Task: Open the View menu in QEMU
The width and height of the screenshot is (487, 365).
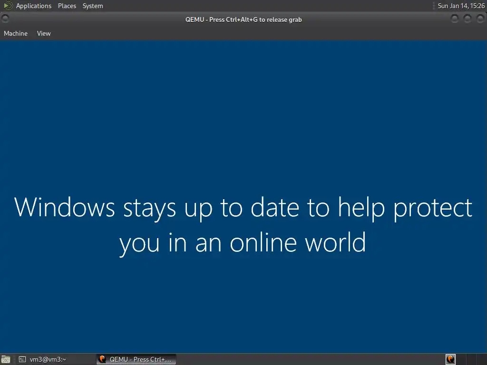Action: (x=43, y=33)
